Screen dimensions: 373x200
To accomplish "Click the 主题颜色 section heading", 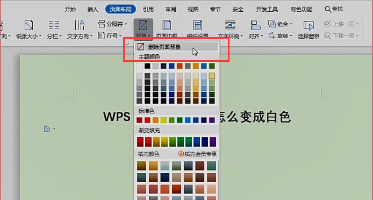I will [x=149, y=57].
